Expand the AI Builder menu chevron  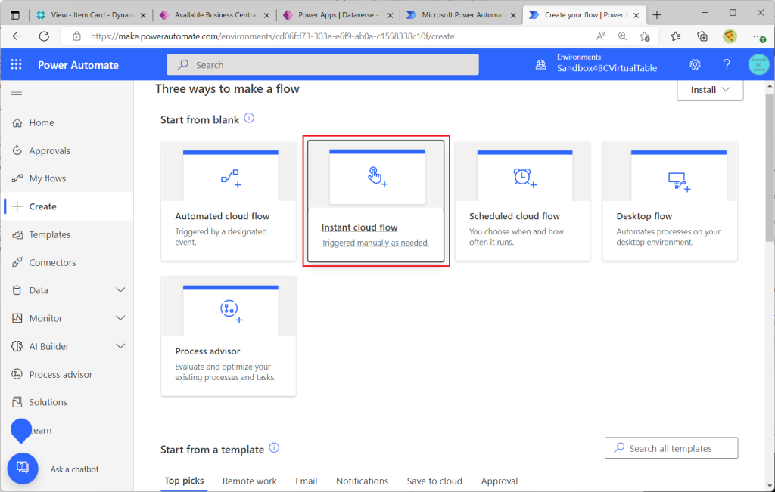point(120,346)
